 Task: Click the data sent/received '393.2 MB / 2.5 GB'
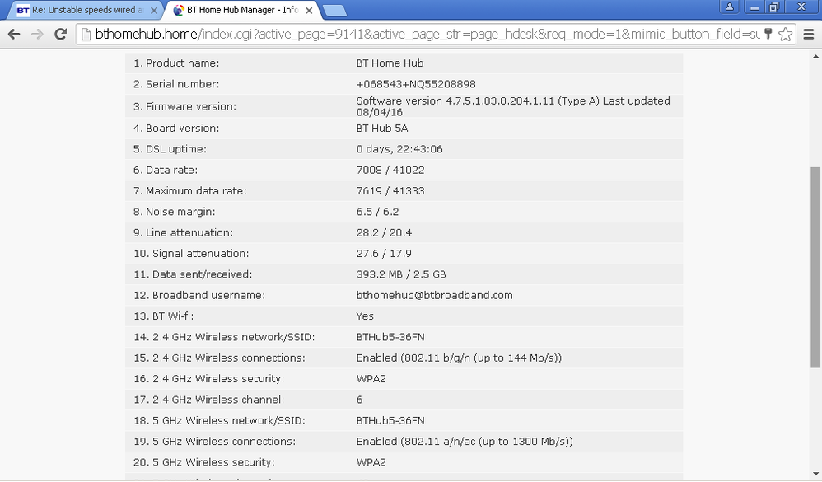(401, 274)
